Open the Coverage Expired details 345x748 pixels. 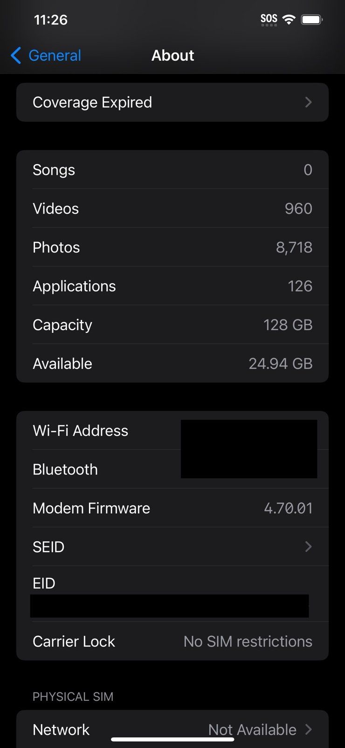pos(172,102)
